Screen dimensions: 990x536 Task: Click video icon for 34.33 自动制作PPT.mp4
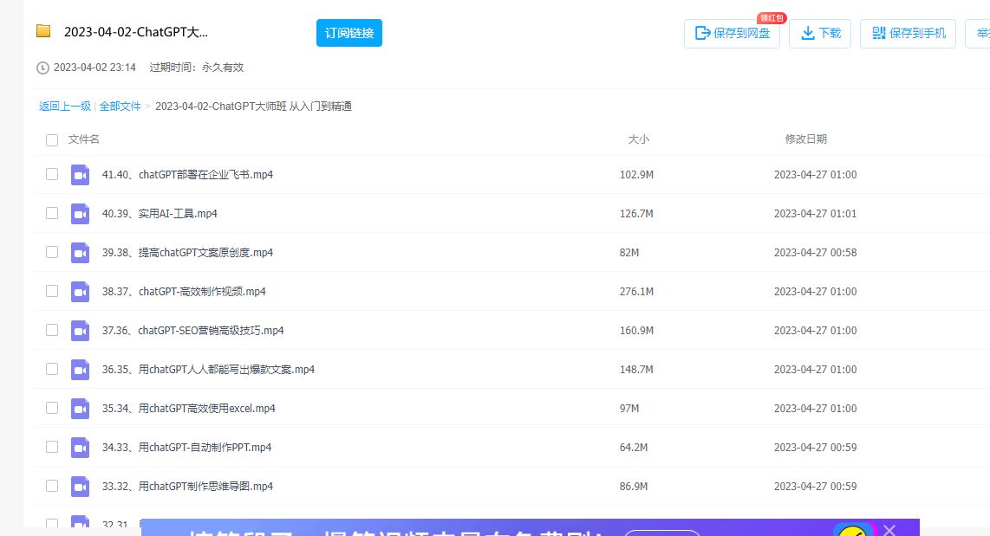80,448
